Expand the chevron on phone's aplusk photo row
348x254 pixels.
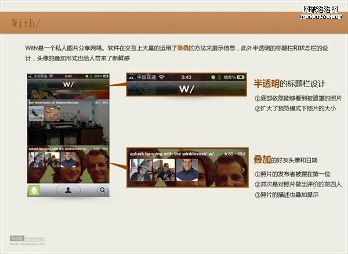[107, 159]
